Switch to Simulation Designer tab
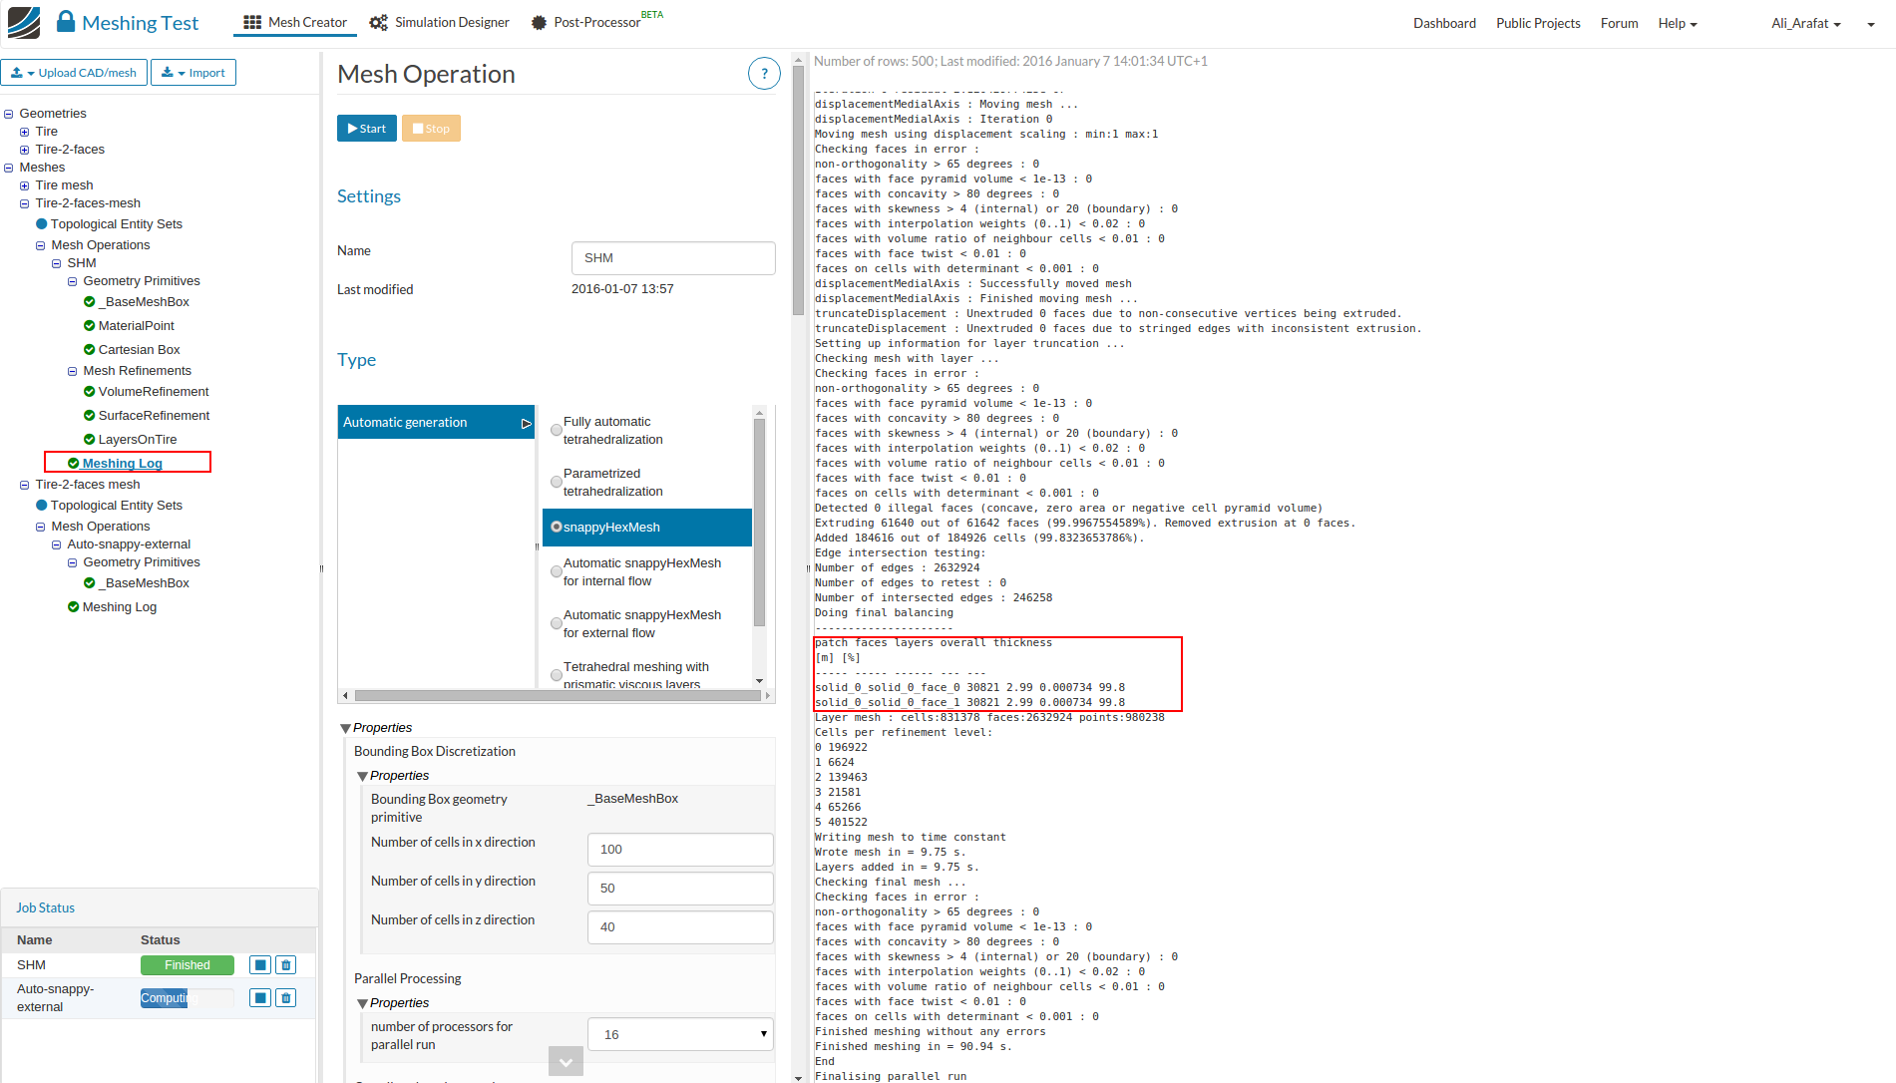 440,22
